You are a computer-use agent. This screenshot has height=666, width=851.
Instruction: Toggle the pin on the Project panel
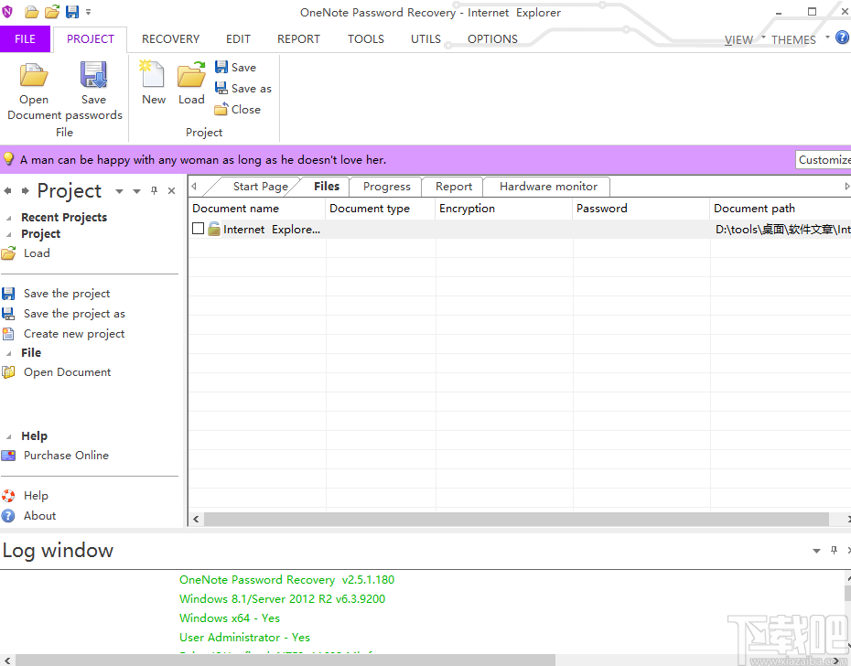click(x=154, y=190)
